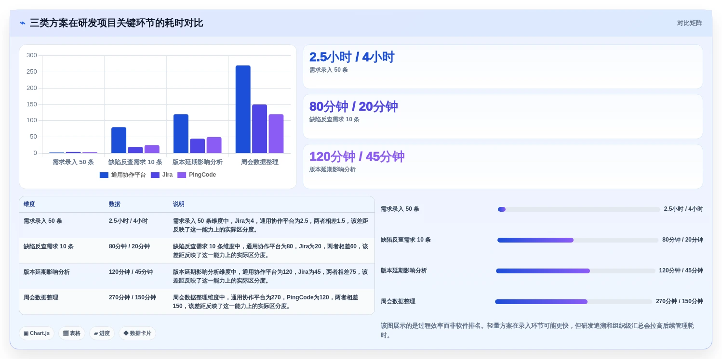Click the 版本延期影响分析 progress bar

coord(575,271)
